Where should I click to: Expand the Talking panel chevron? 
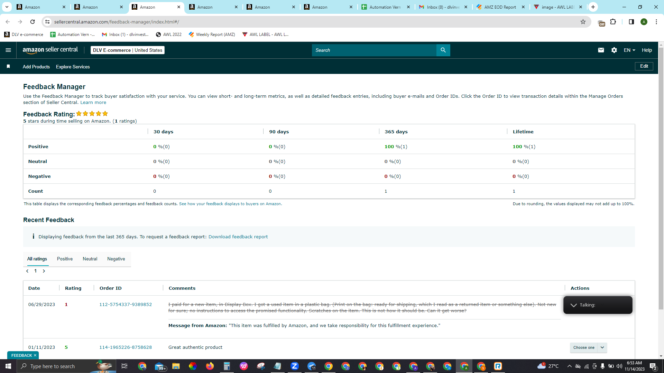point(574,305)
